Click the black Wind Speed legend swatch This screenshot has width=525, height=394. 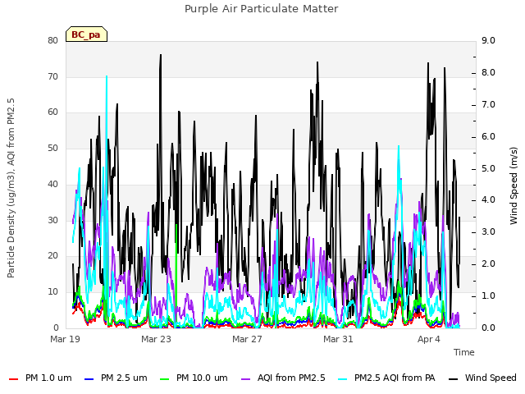(453, 379)
